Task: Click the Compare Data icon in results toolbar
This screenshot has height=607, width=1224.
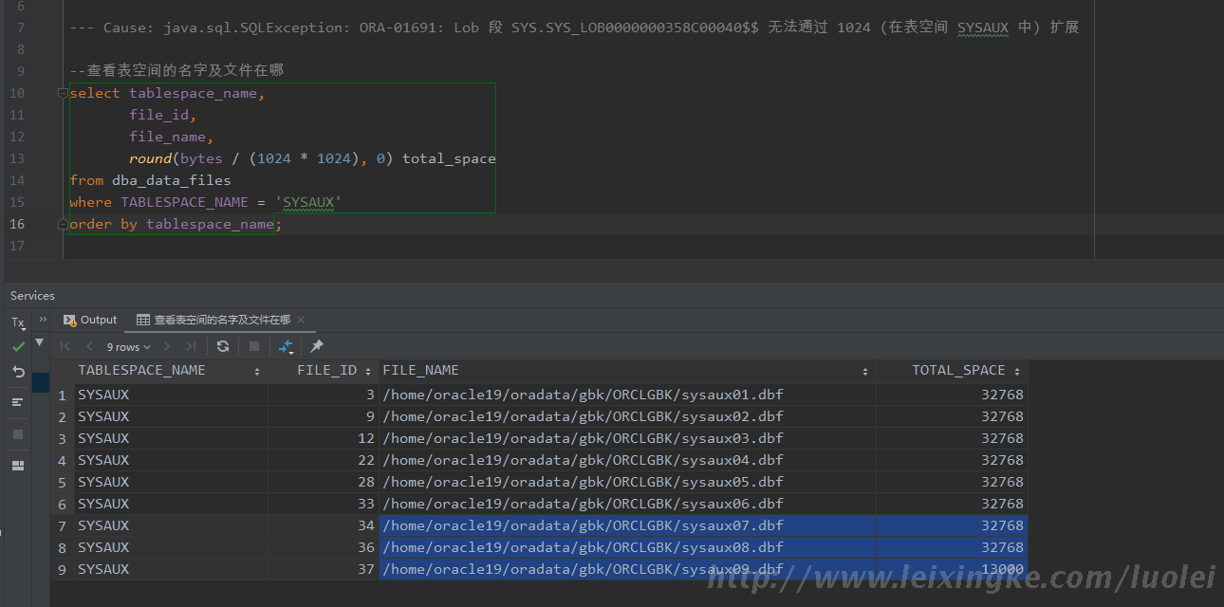Action: pos(286,346)
